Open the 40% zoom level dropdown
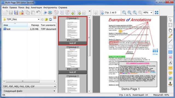175x98 pixels. 151,13
